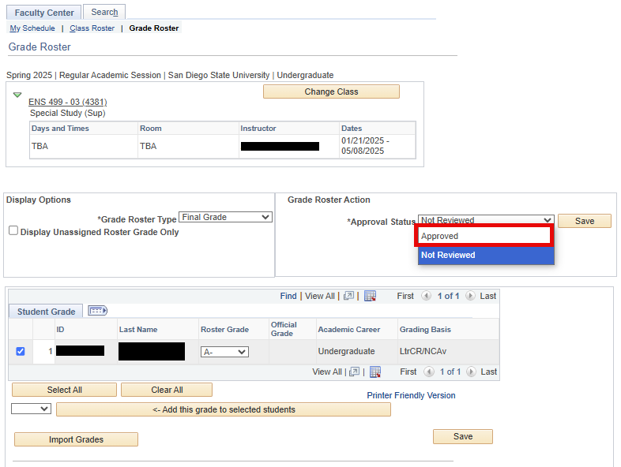This screenshot has width=621, height=467.
Task: Go to previous row arrow in top navigation
Action: [427, 296]
